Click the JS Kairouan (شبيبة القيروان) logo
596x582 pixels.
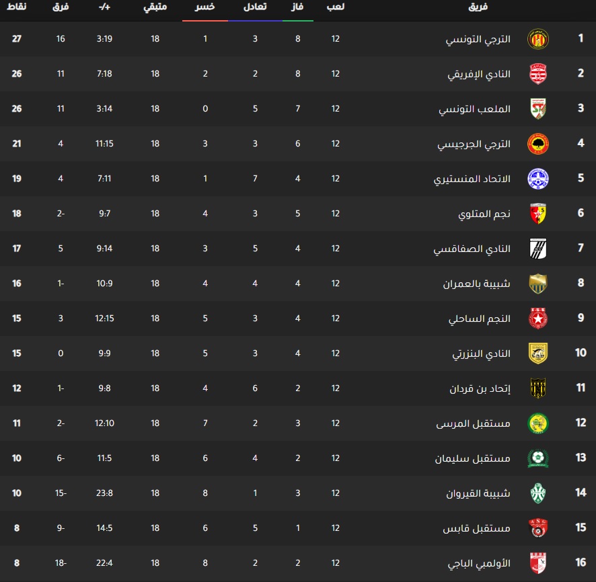click(537, 493)
